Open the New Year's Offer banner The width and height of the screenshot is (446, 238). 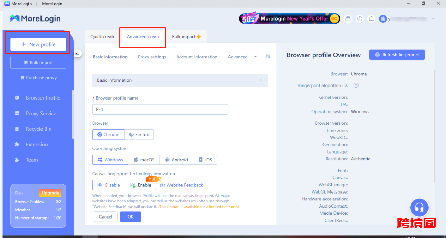[290, 18]
